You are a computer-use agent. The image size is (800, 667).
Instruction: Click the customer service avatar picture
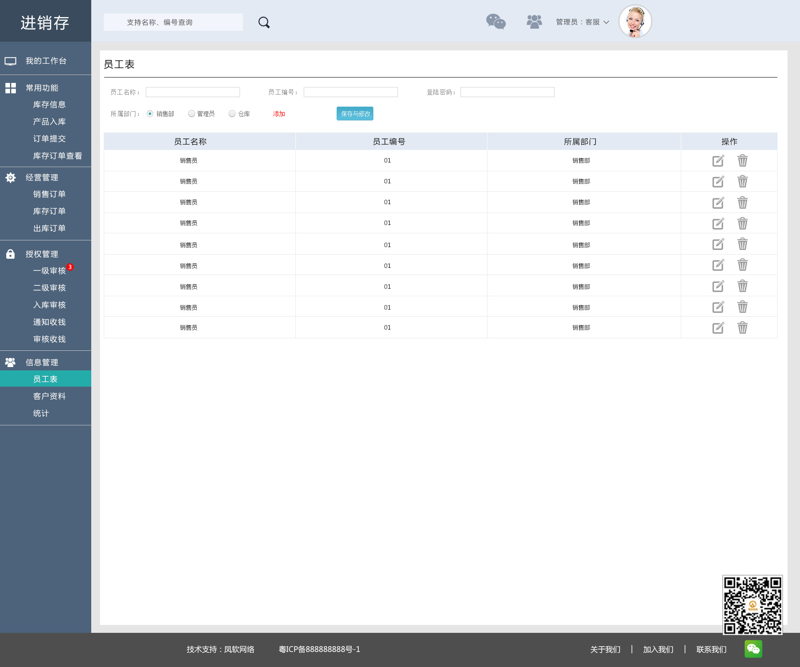(x=635, y=21)
